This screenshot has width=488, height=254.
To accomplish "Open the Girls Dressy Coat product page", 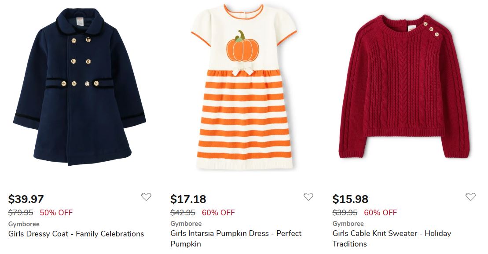I will click(77, 234).
